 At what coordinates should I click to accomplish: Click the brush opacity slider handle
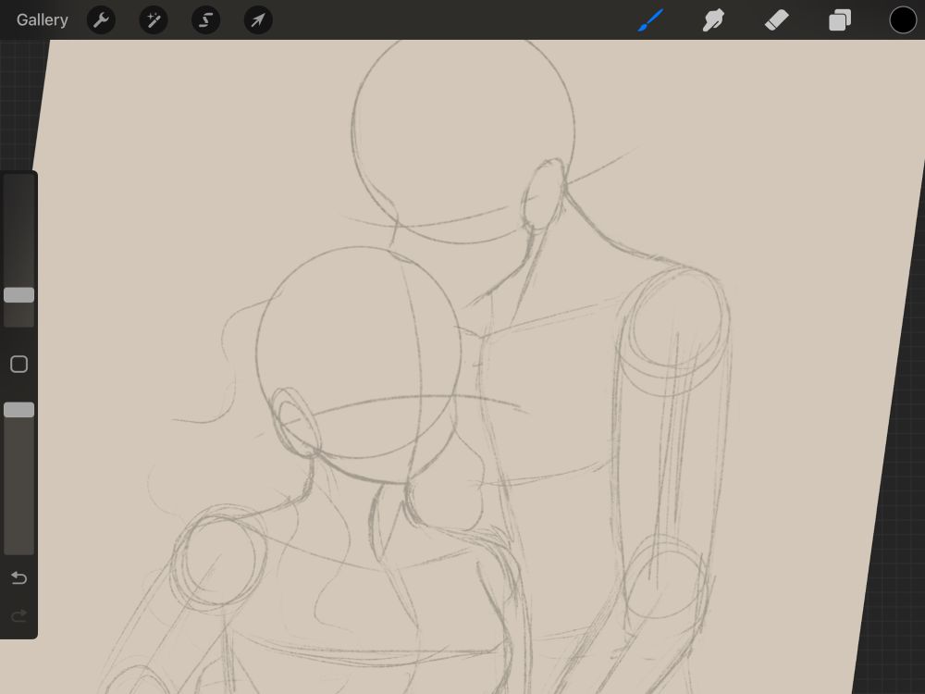coord(18,410)
